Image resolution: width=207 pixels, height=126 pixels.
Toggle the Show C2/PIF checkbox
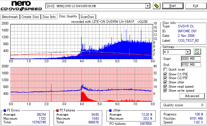165,78
